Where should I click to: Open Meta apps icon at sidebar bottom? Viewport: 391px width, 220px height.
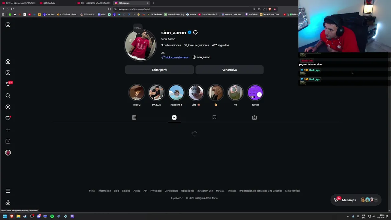(8, 203)
